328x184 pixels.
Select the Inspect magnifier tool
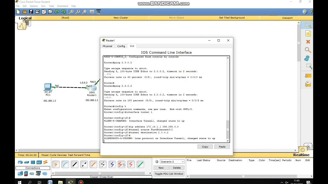tap(308, 50)
